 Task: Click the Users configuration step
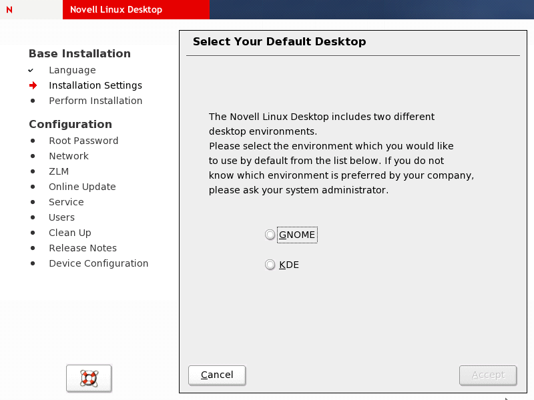[x=61, y=217]
